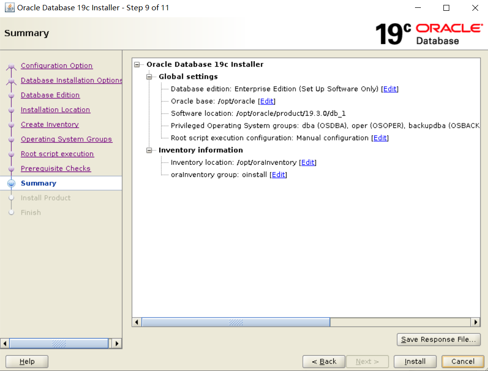Screen dimensions: 488x371
Task: Edit the oraInventory group
Action: 278,174
